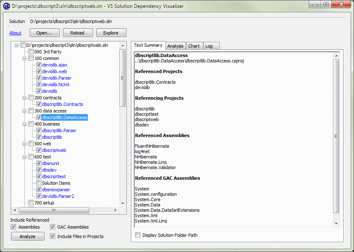Screen dimensions: 354x252
Task: Disable the GAC Assemblies checkbox
Action: [53, 227]
